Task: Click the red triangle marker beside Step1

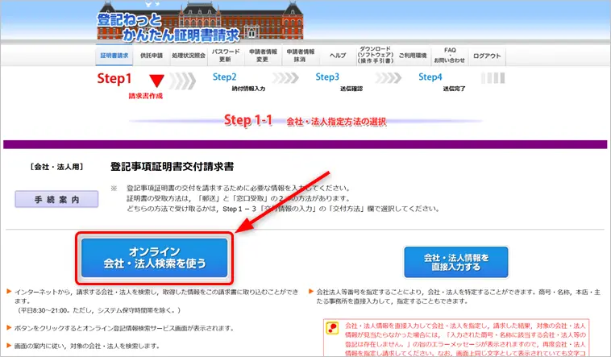Action: pos(156,81)
